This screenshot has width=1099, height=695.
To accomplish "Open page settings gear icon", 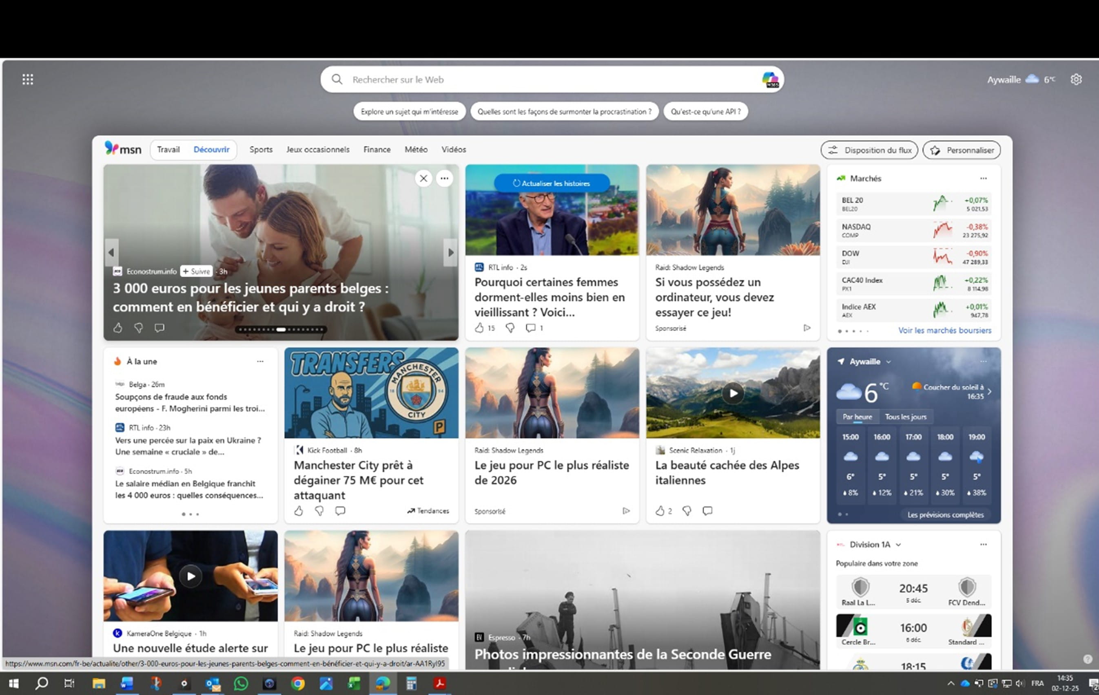I will pyautogui.click(x=1076, y=79).
